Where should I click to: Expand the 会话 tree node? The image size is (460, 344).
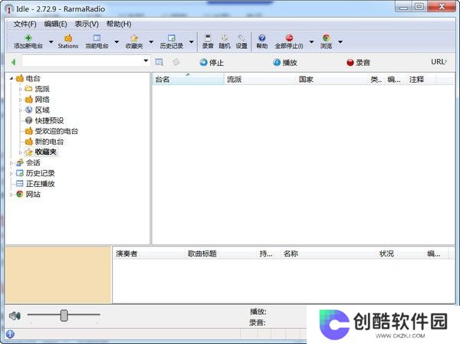(x=11, y=162)
